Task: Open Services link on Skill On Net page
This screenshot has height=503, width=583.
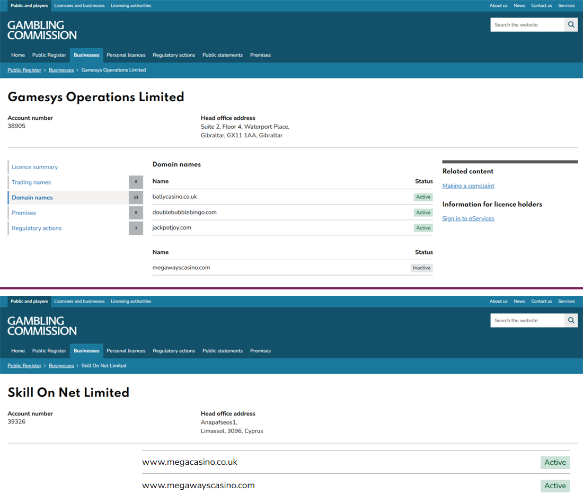Action: click(x=566, y=301)
